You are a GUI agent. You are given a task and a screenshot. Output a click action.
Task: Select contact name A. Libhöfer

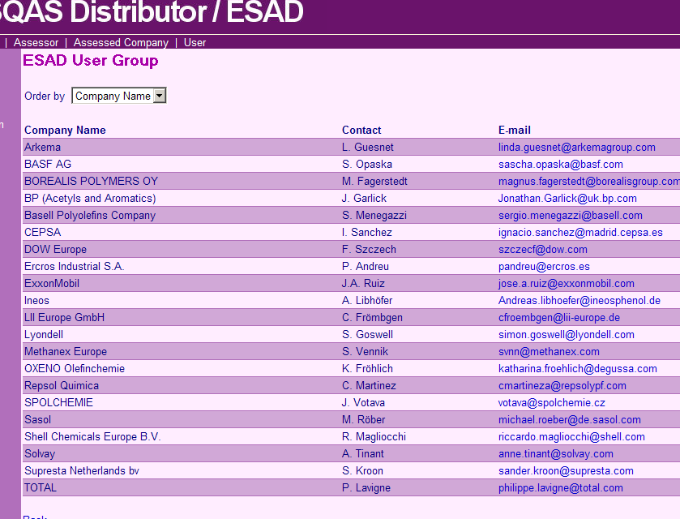pyautogui.click(x=367, y=300)
